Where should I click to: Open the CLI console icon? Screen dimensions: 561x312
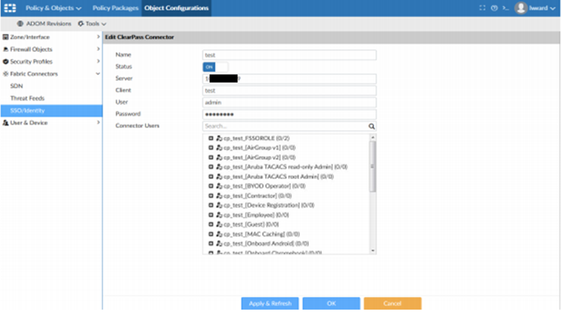[x=506, y=8]
